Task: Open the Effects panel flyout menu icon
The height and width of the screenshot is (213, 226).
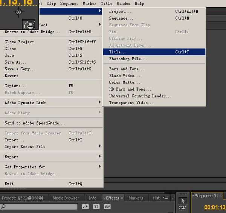Action: coord(165,198)
